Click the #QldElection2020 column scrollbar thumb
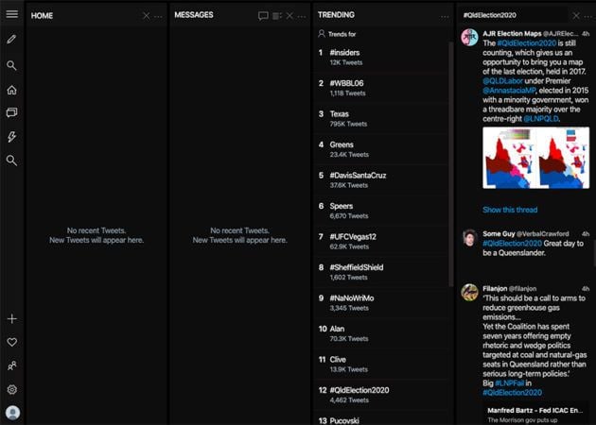The height and width of the screenshot is (425, 596). (594, 253)
